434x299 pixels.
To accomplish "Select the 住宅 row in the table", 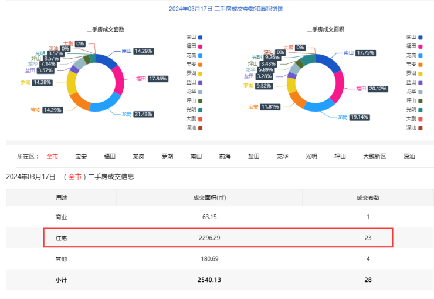I will 218,238.
